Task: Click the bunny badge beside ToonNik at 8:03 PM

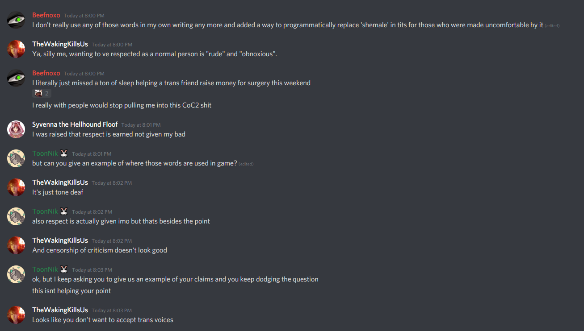Action: point(64,269)
